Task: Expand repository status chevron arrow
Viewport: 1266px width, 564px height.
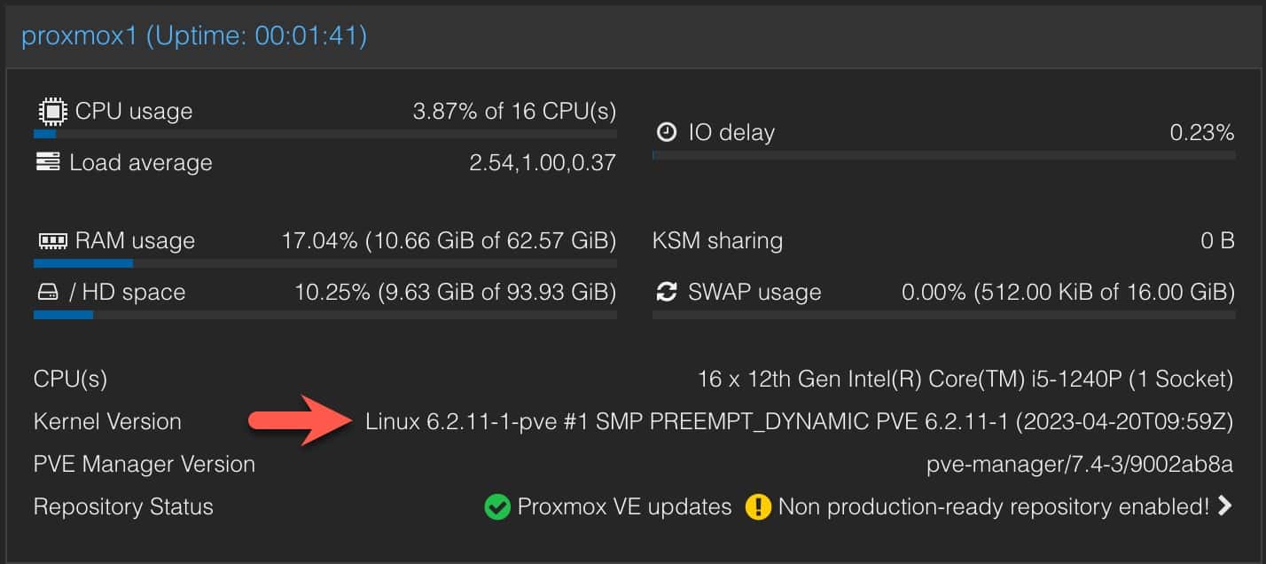Action: [x=1225, y=506]
